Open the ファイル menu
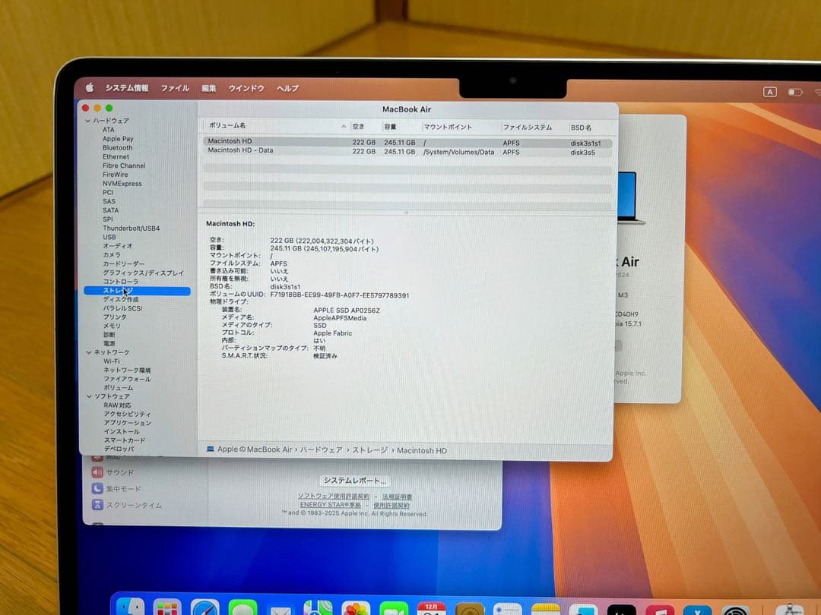This screenshot has height=615, width=821. pyautogui.click(x=175, y=88)
